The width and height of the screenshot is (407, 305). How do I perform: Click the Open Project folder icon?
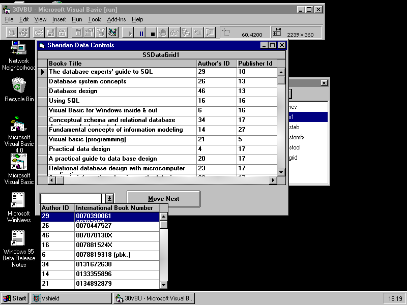[39, 33]
